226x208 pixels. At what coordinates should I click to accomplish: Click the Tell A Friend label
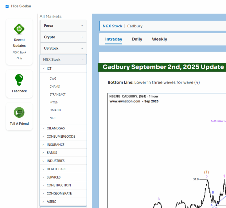[x=19, y=124]
